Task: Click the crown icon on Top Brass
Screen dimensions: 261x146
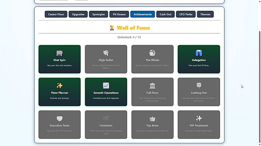Action: [x=152, y=118]
